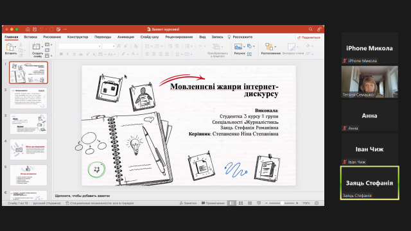Click Fit slide to window icon

pyautogui.click(x=317, y=203)
